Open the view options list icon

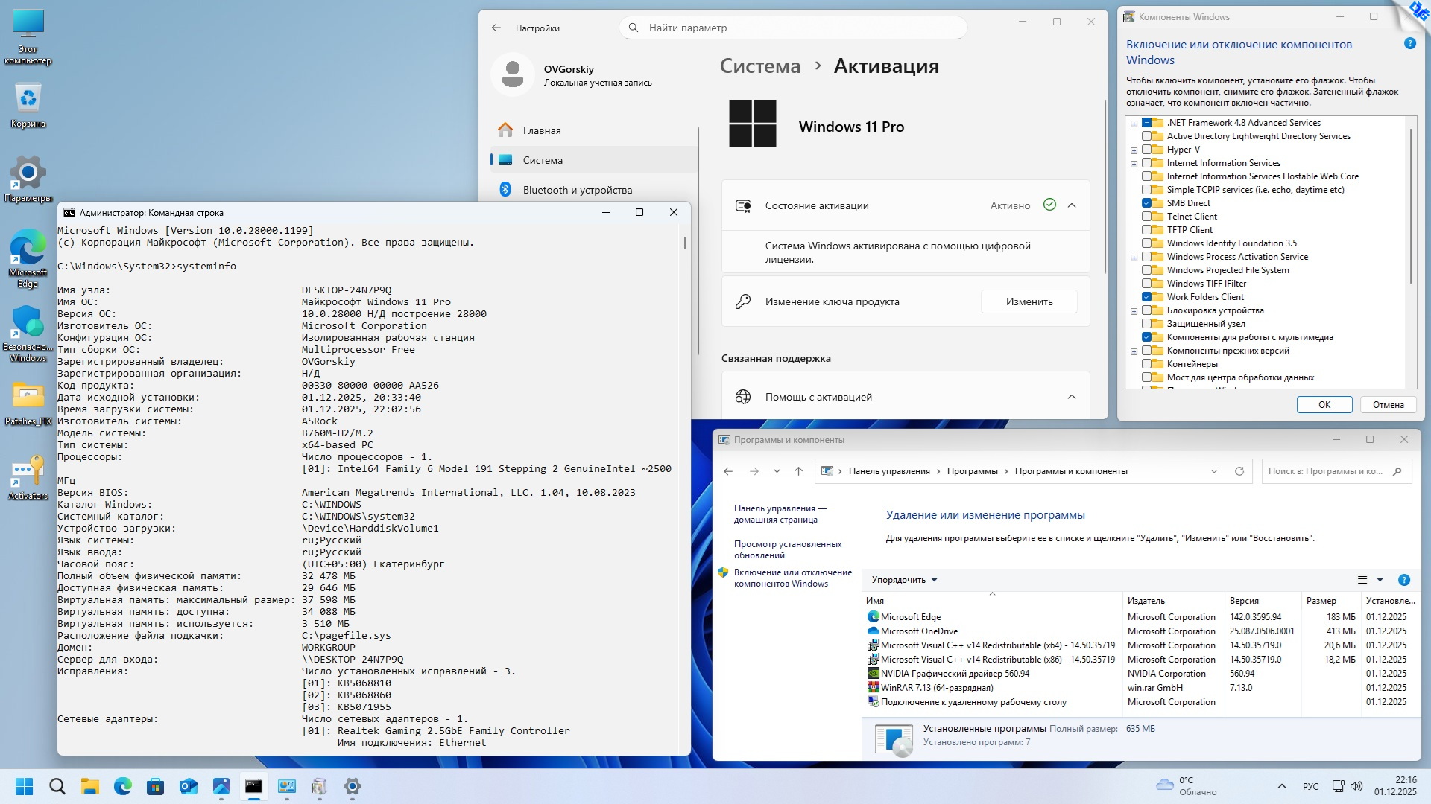click(x=1362, y=580)
